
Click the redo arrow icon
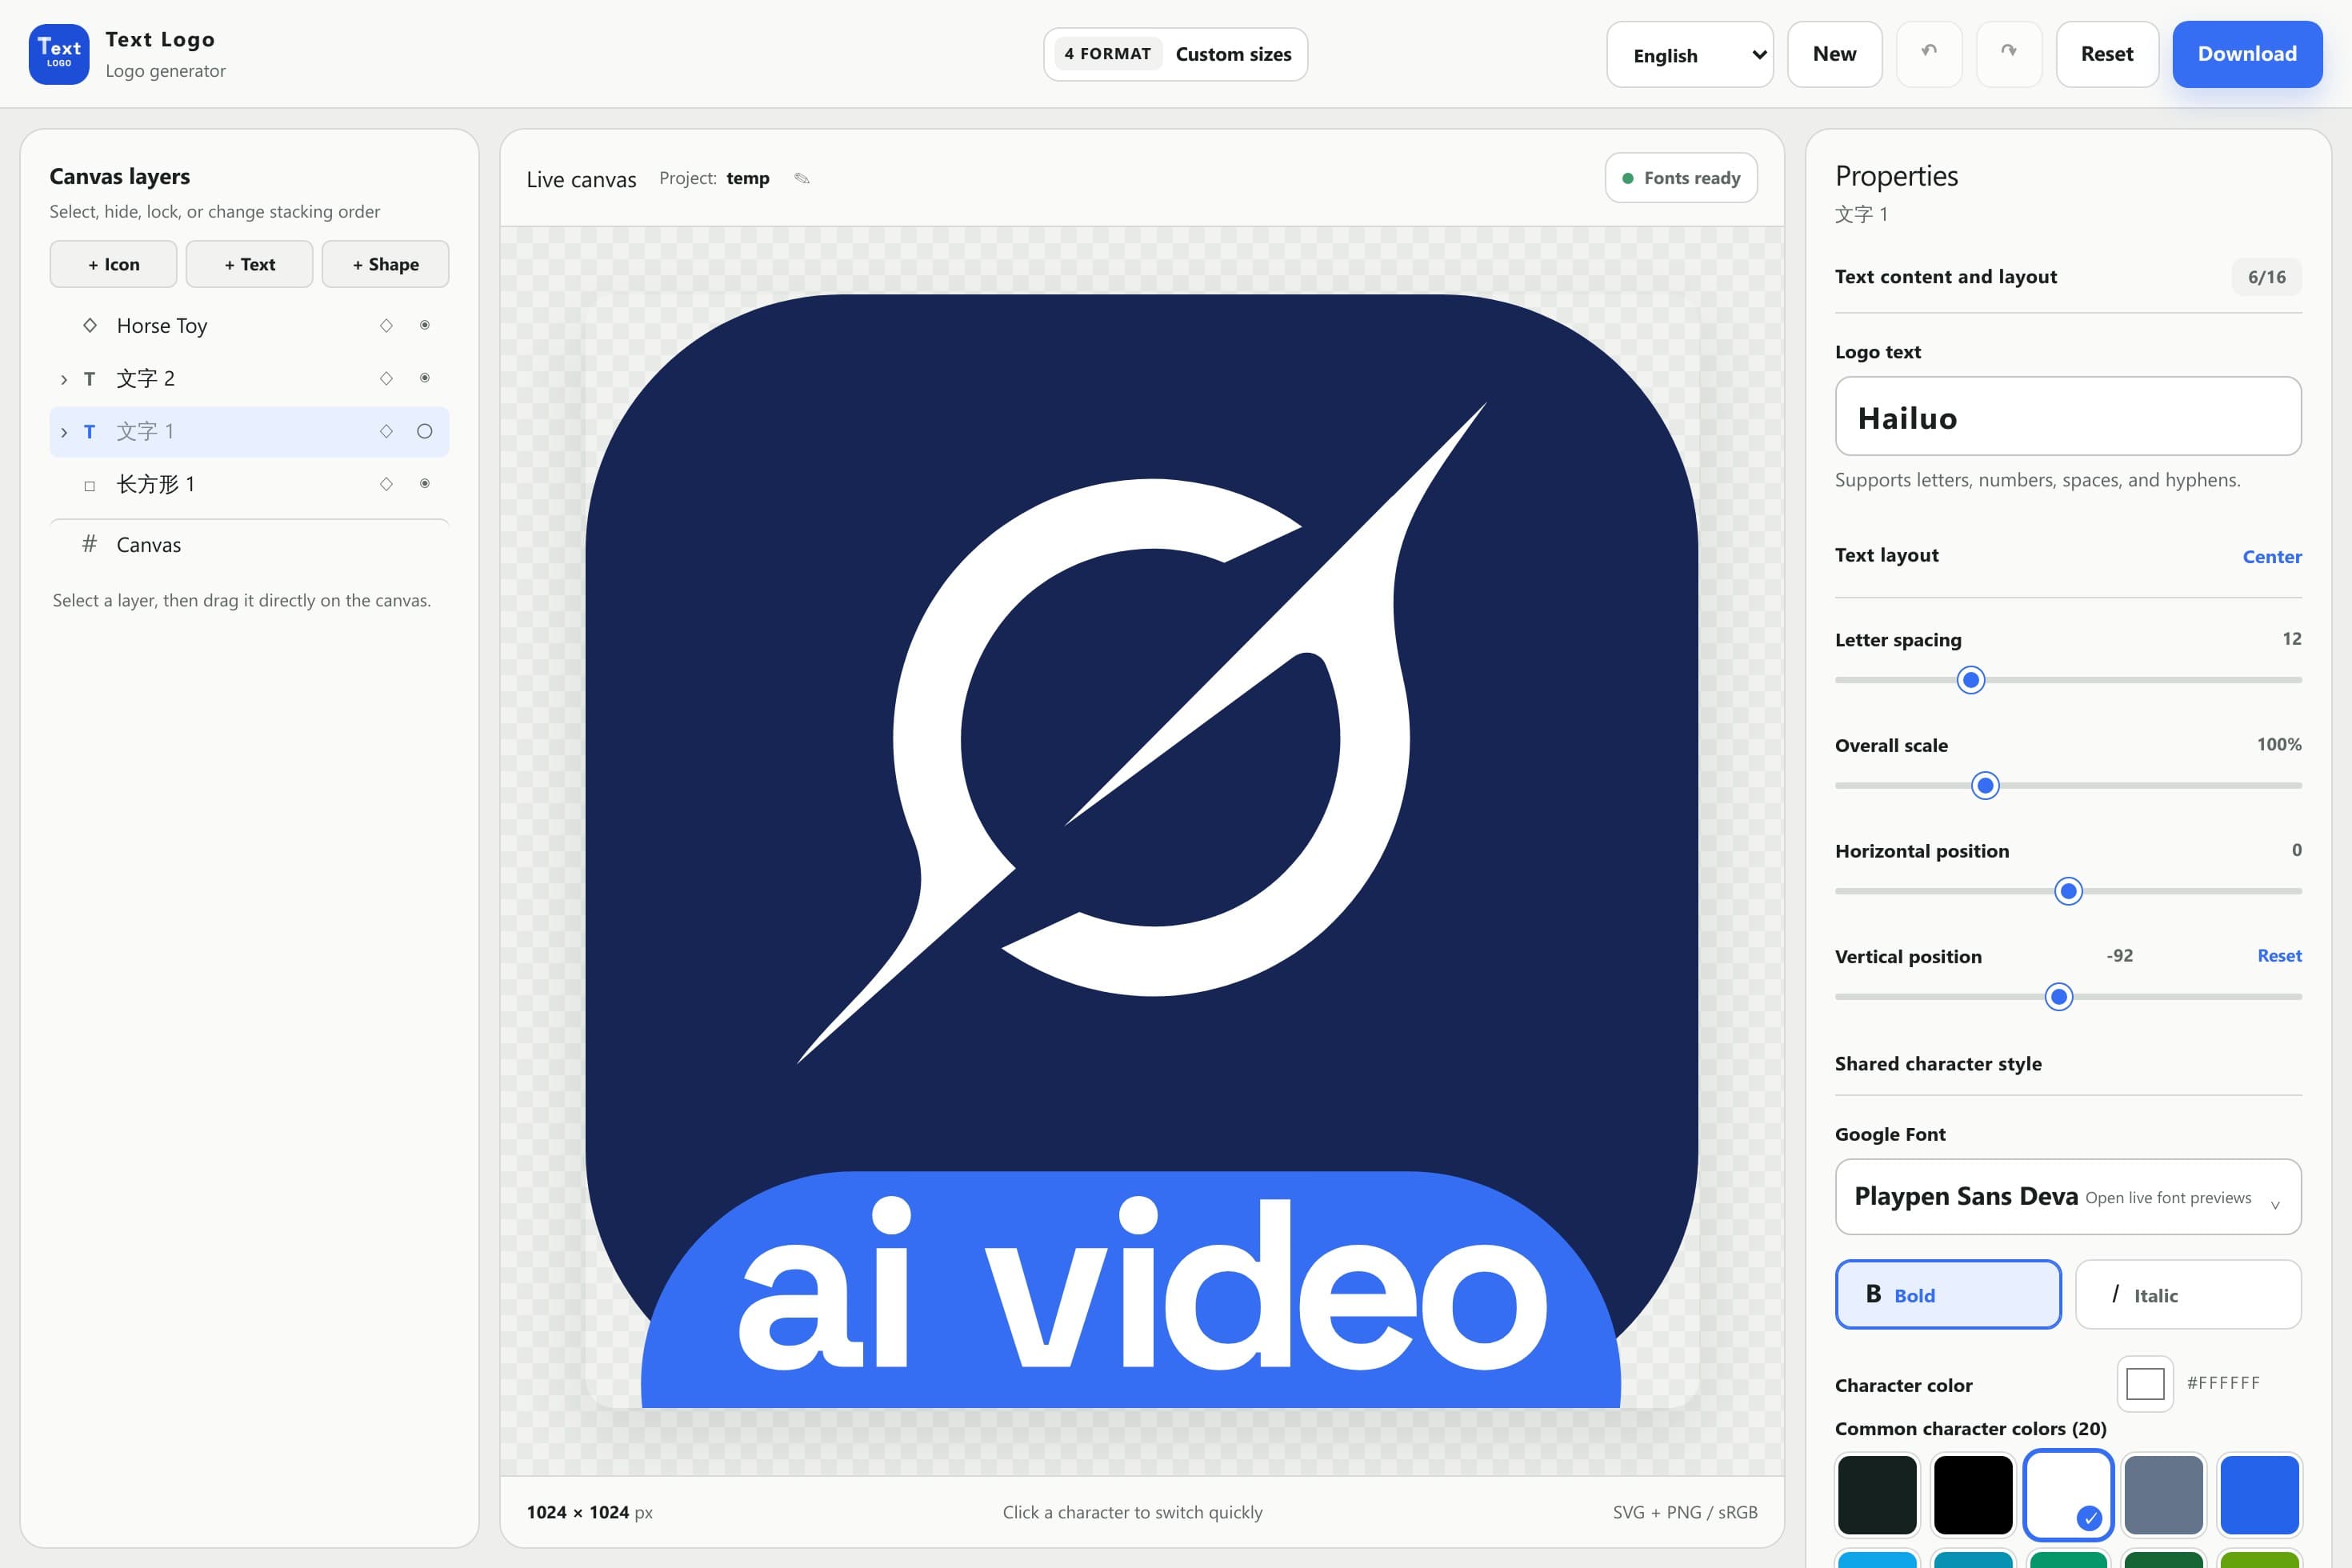coord(2008,53)
